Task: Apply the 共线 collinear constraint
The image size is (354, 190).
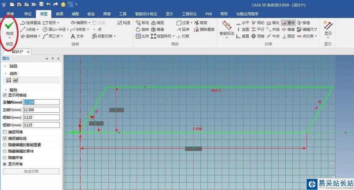Action: (x=273, y=29)
